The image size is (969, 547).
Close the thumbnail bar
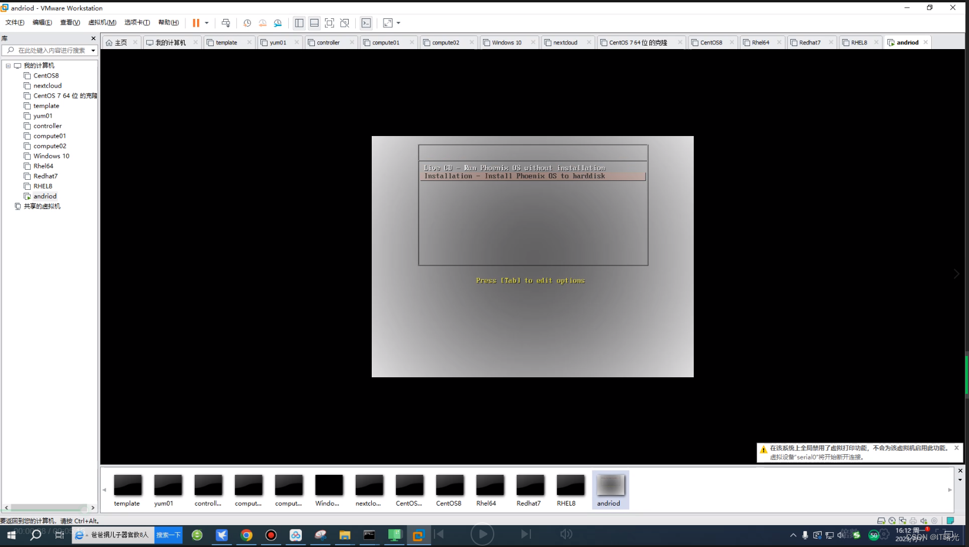tap(960, 471)
